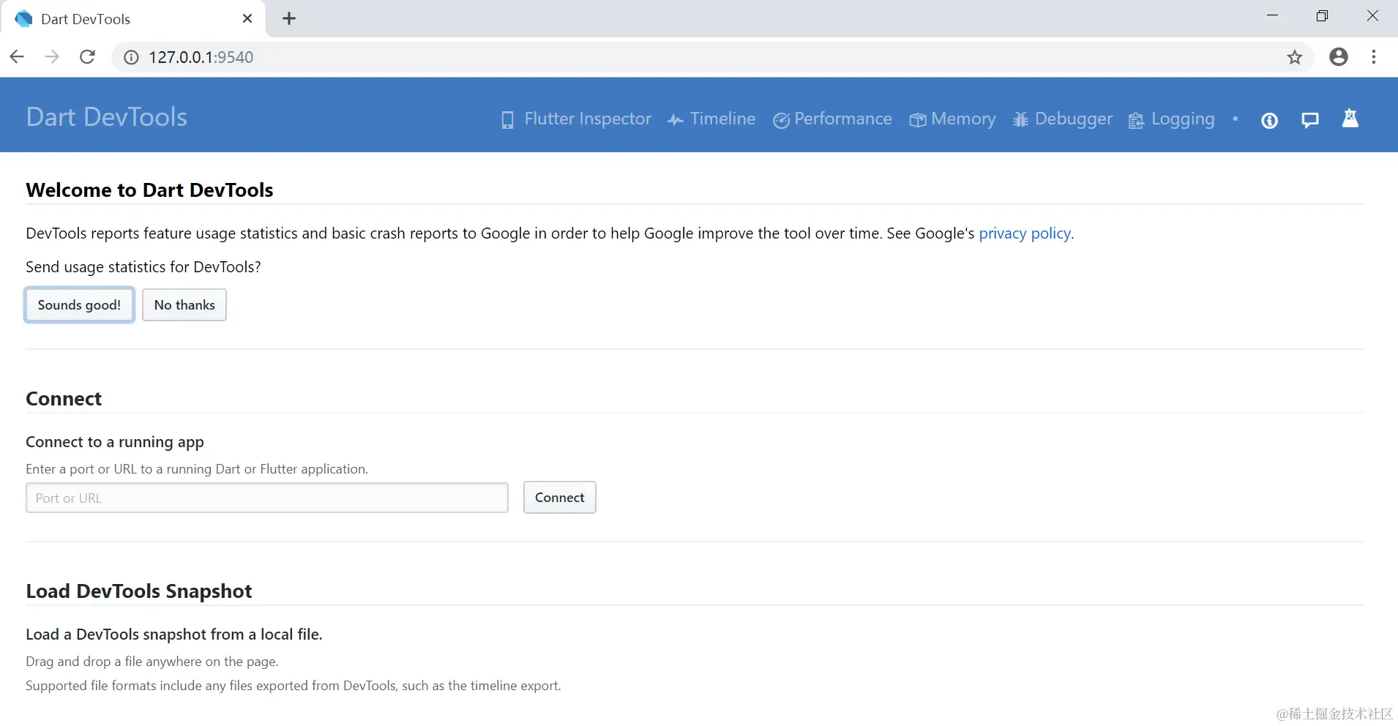The width and height of the screenshot is (1398, 726).
Task: Select the address bar URL 127.0.0.1:9540
Action: coord(201,57)
